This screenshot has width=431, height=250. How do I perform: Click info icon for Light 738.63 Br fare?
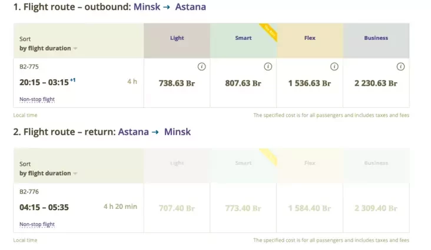pos(201,67)
